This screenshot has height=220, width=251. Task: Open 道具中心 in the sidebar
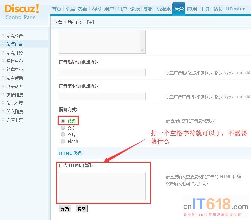tap(15, 61)
